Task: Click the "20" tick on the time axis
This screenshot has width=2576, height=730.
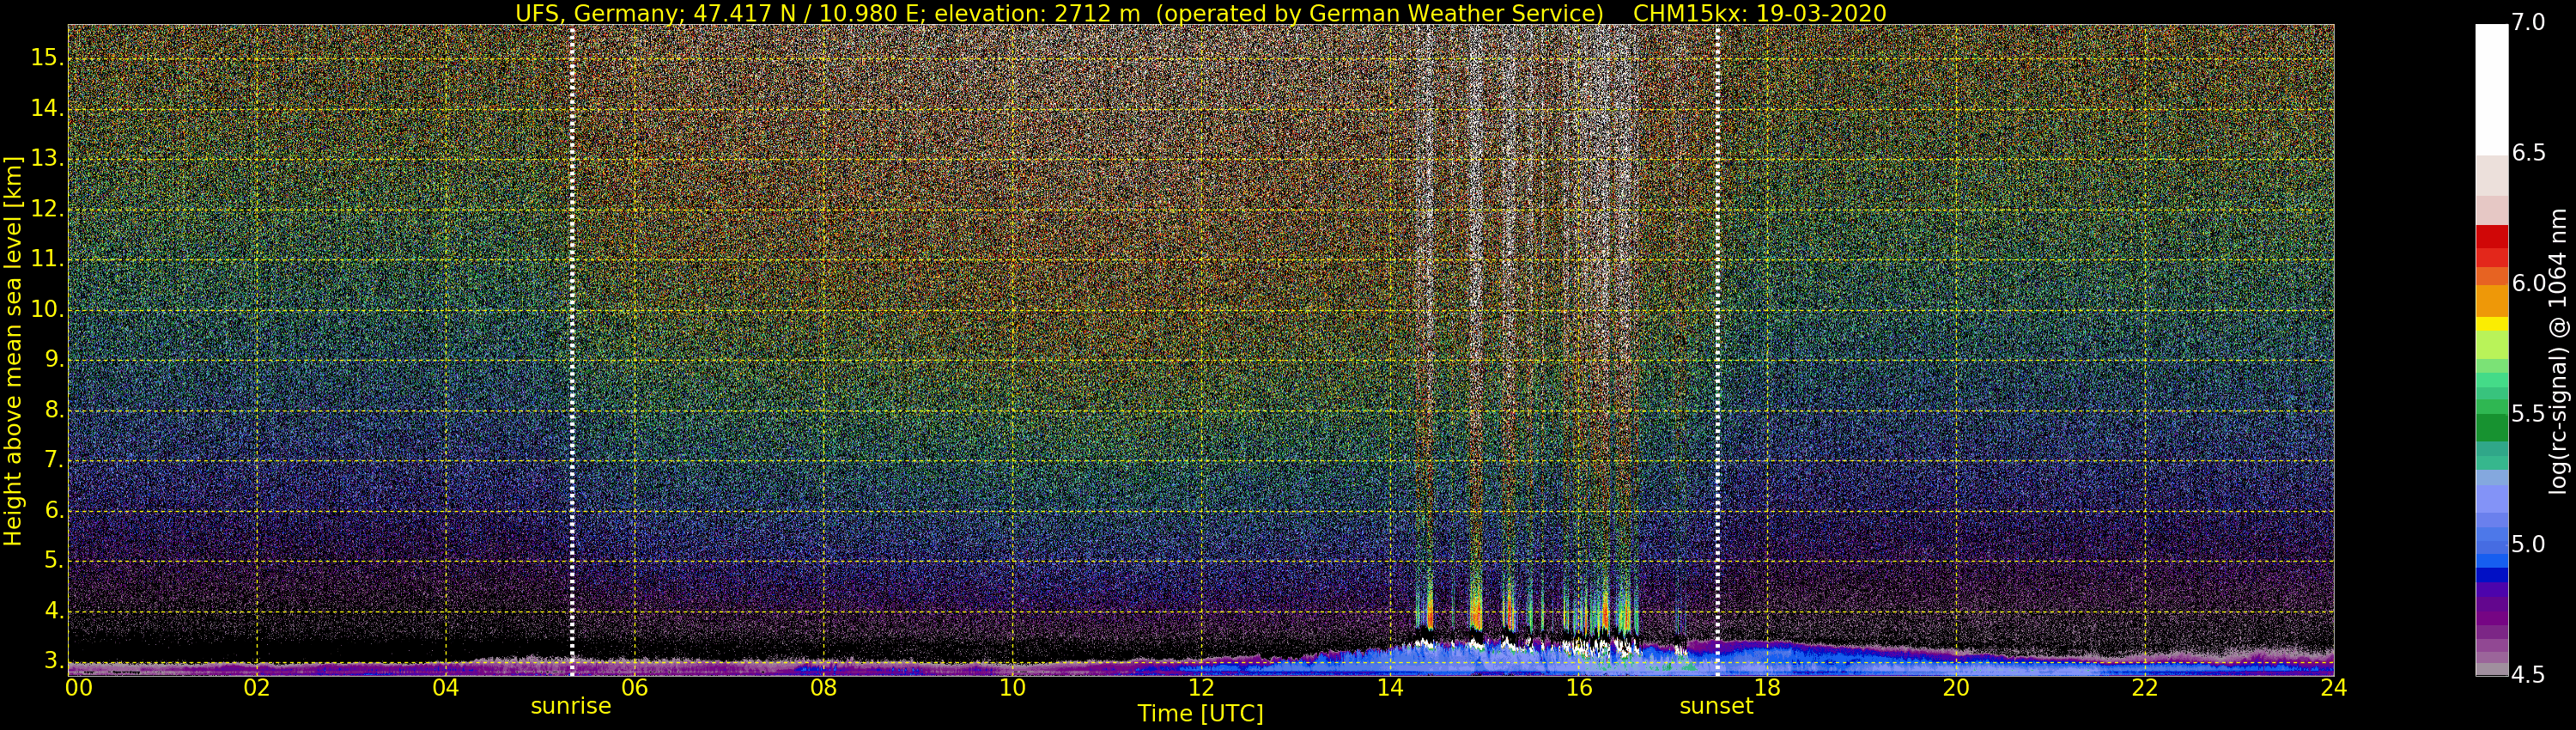Action: [1956, 688]
